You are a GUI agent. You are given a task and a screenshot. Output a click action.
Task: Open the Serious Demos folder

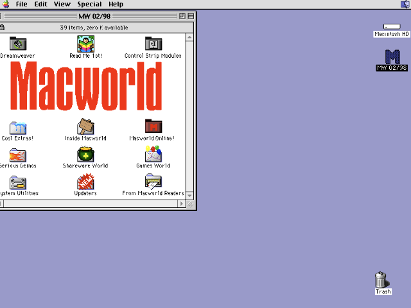pyautogui.click(x=18, y=155)
